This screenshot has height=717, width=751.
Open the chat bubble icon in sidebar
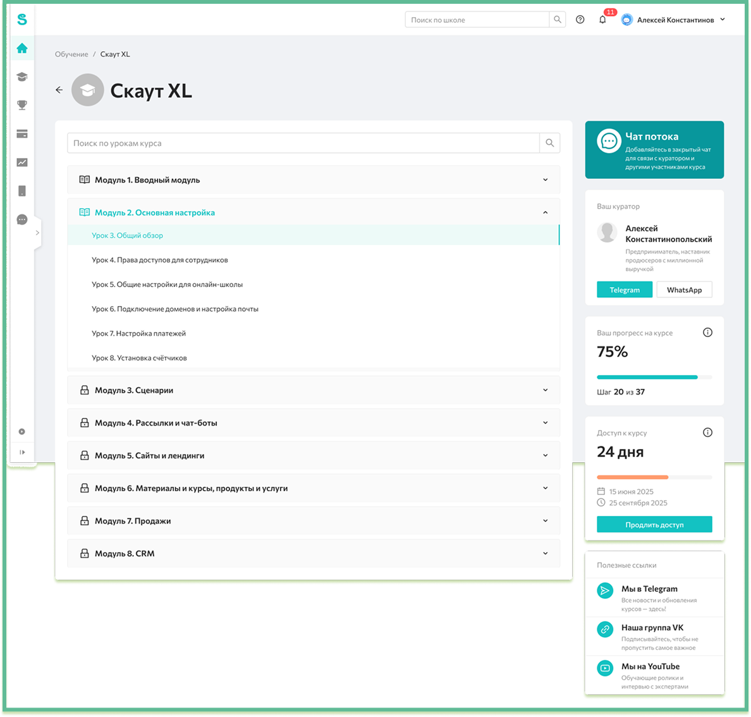coord(22,219)
